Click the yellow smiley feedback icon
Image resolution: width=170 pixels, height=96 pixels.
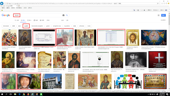(x=169, y=3)
